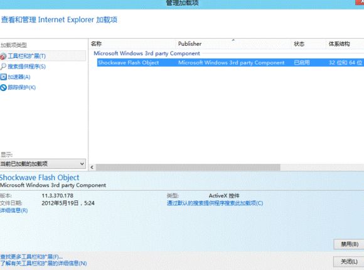
Task: Select 加速器(A) add-on type
Action: (19, 77)
